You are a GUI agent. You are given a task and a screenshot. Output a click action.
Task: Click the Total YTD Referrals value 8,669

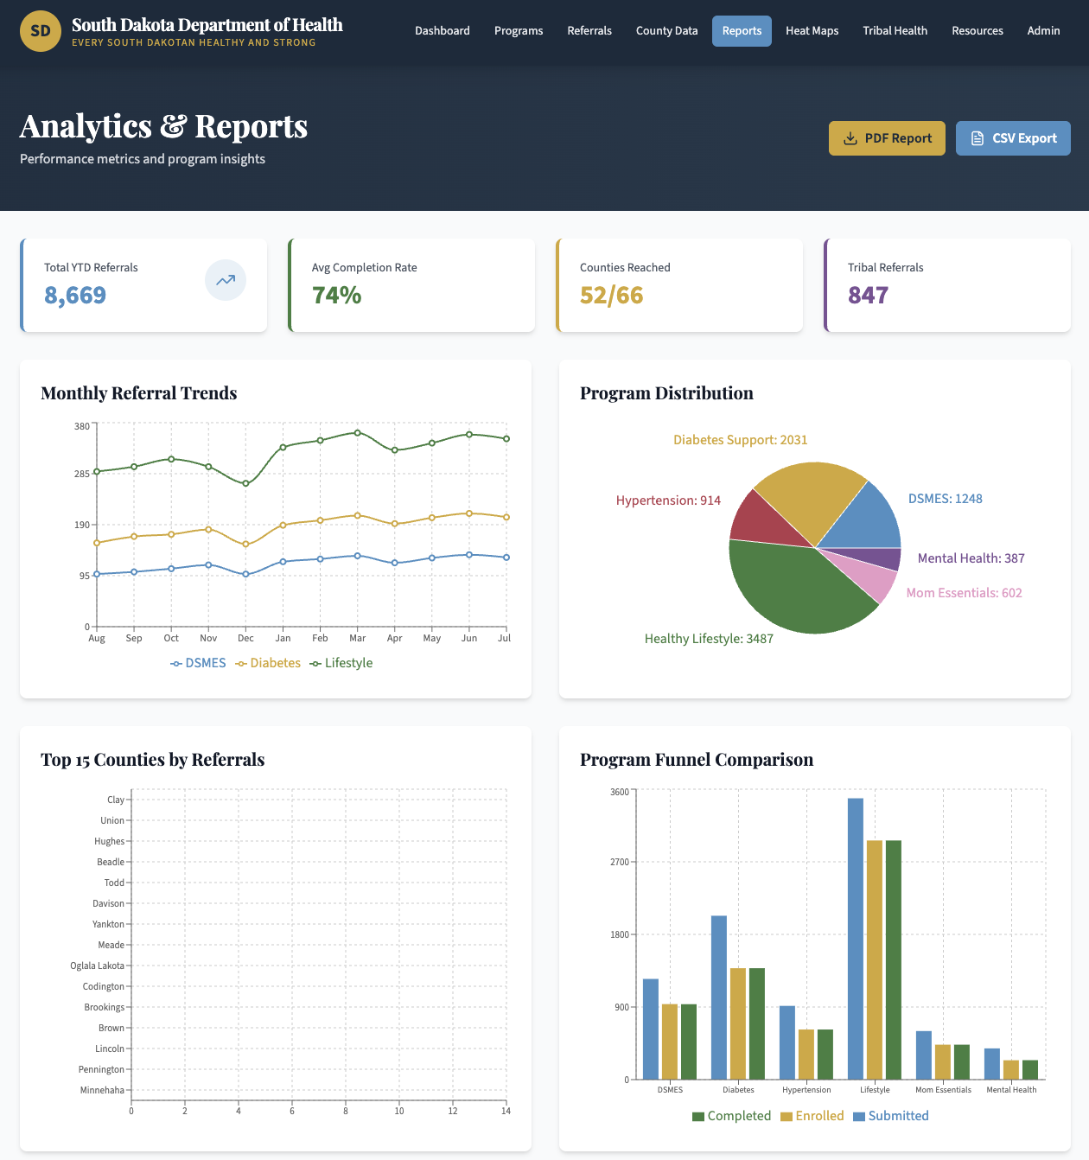pos(75,295)
